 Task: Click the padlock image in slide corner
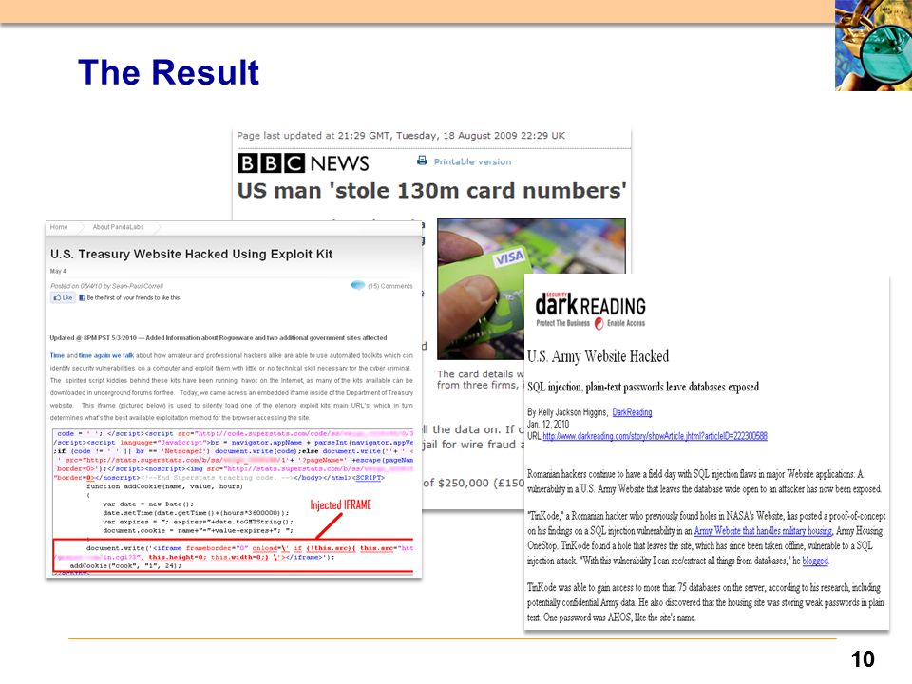tap(873, 45)
